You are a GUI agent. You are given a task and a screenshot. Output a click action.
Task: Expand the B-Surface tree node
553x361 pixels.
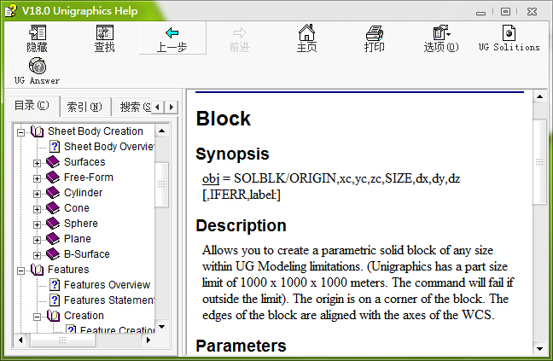click(x=37, y=255)
